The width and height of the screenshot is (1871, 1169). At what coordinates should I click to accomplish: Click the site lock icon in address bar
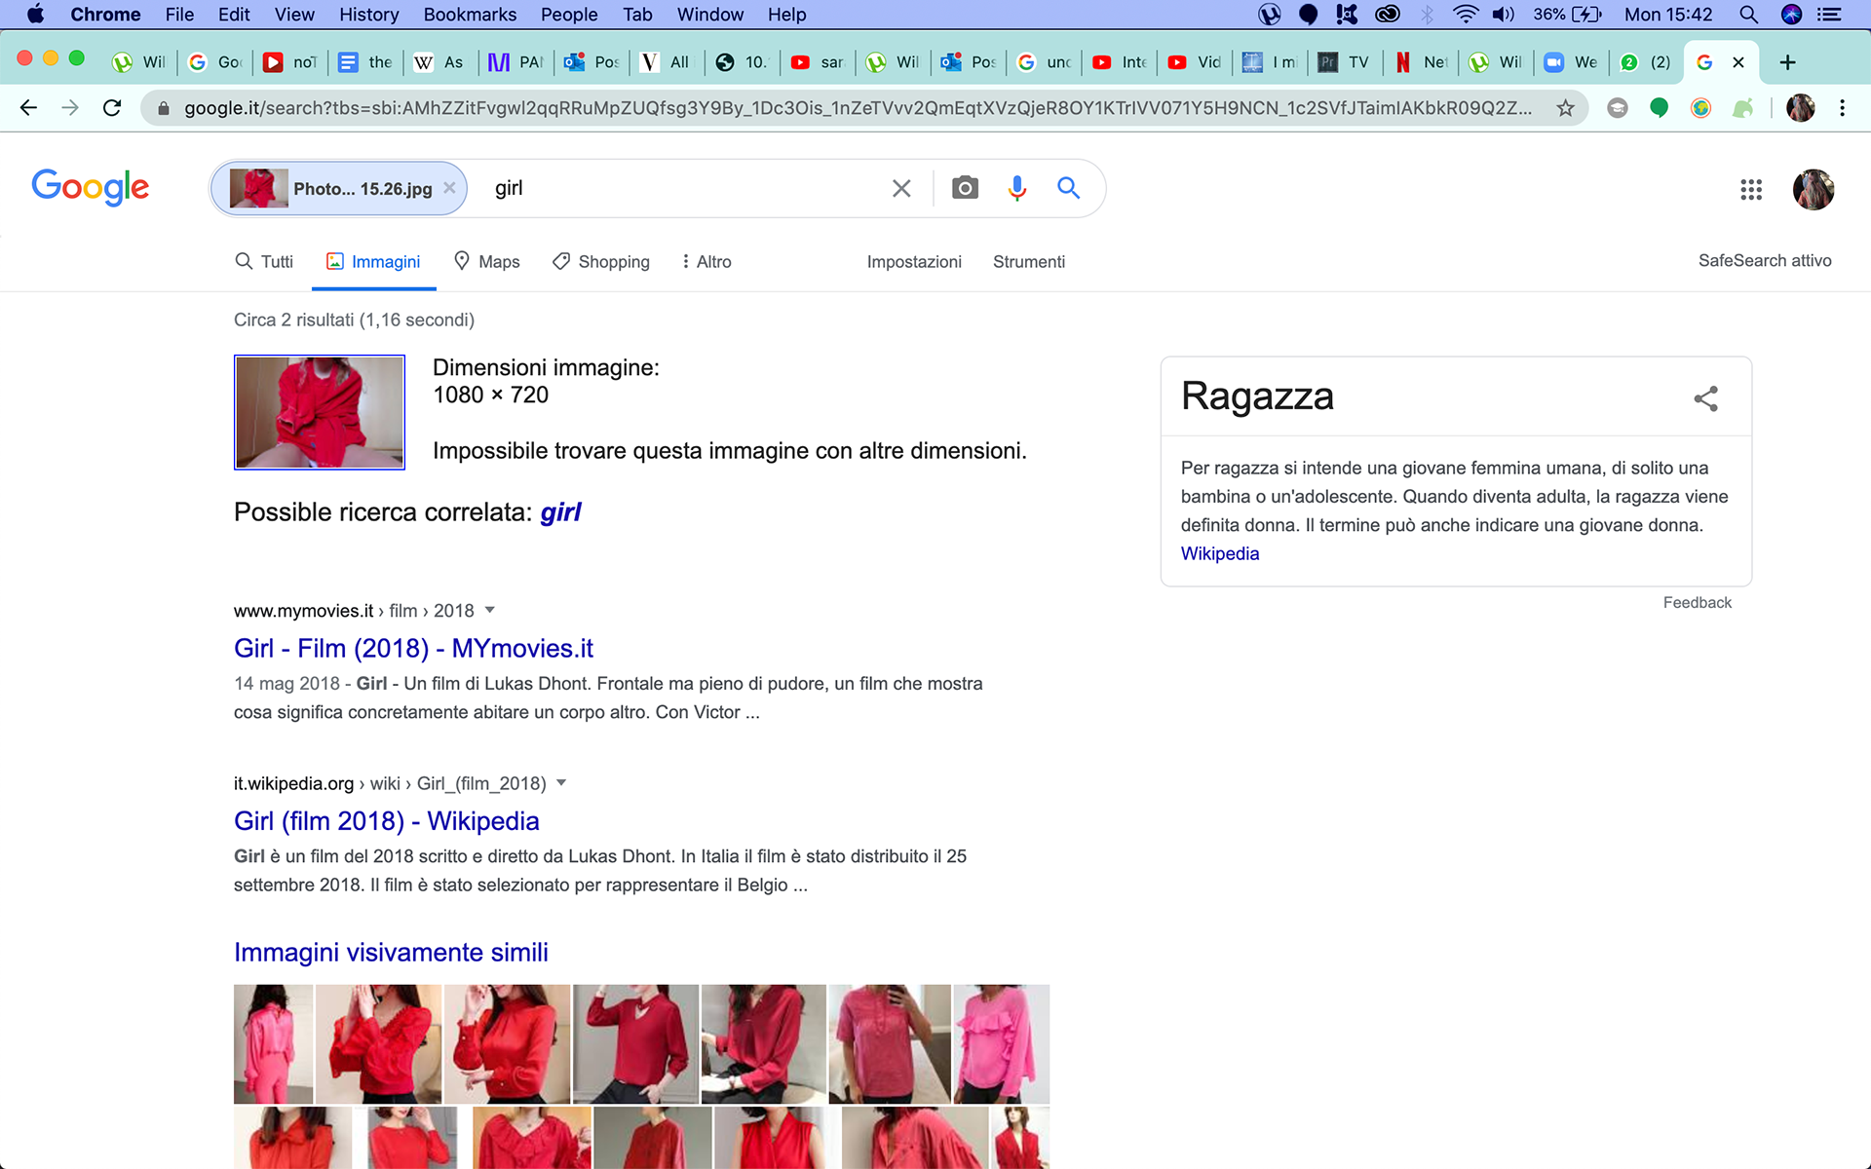164,108
